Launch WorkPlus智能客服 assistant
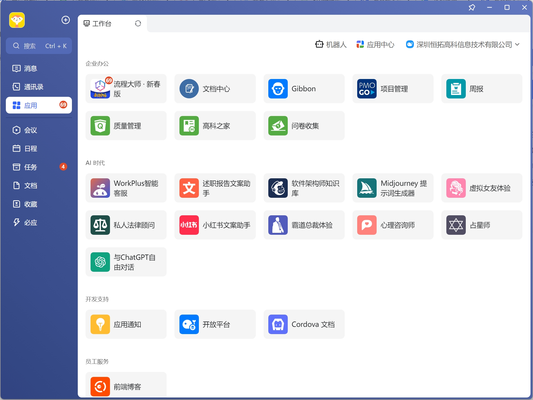Image resolution: width=533 pixels, height=400 pixels. click(126, 188)
